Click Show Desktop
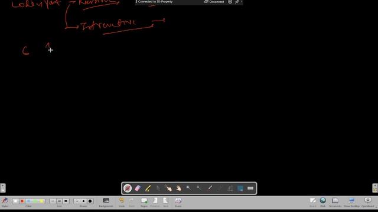This screenshot has width=378, height=212. (x=351, y=203)
